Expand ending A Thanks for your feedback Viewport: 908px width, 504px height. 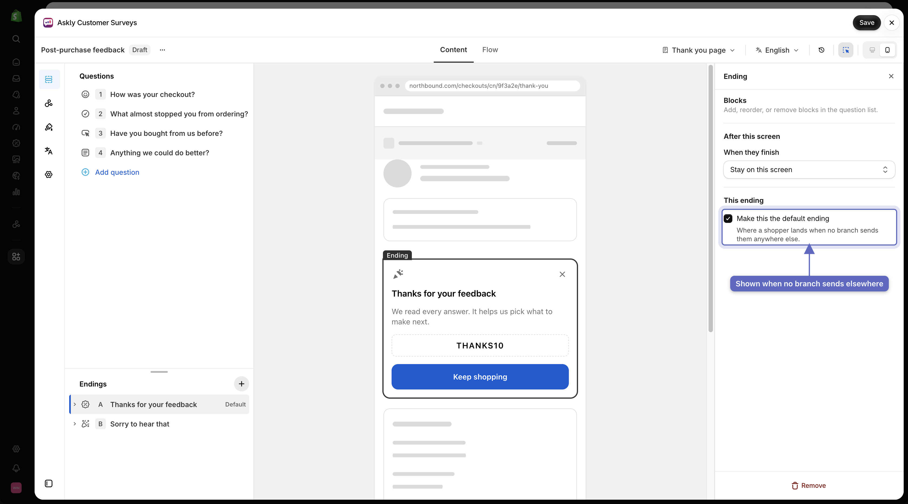pyautogui.click(x=75, y=404)
